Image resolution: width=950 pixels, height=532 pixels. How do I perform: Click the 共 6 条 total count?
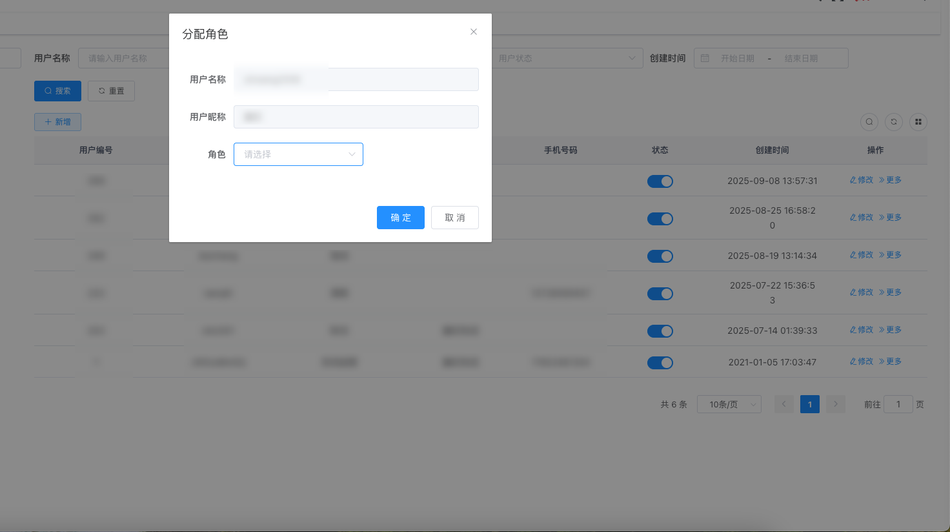[674, 405]
